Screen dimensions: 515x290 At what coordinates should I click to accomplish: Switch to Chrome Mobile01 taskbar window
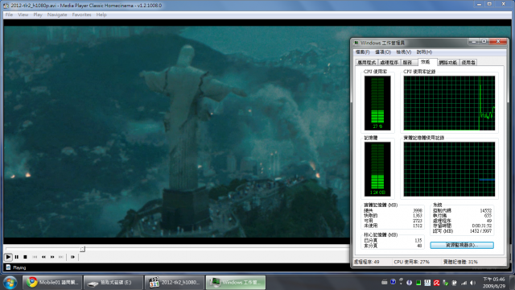tap(52, 283)
